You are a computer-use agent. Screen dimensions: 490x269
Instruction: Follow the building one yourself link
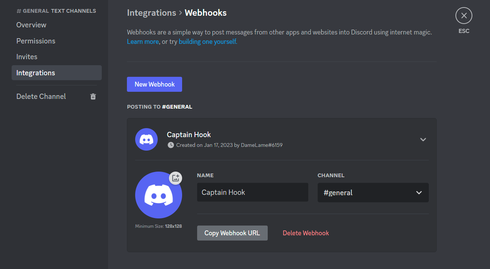point(208,42)
